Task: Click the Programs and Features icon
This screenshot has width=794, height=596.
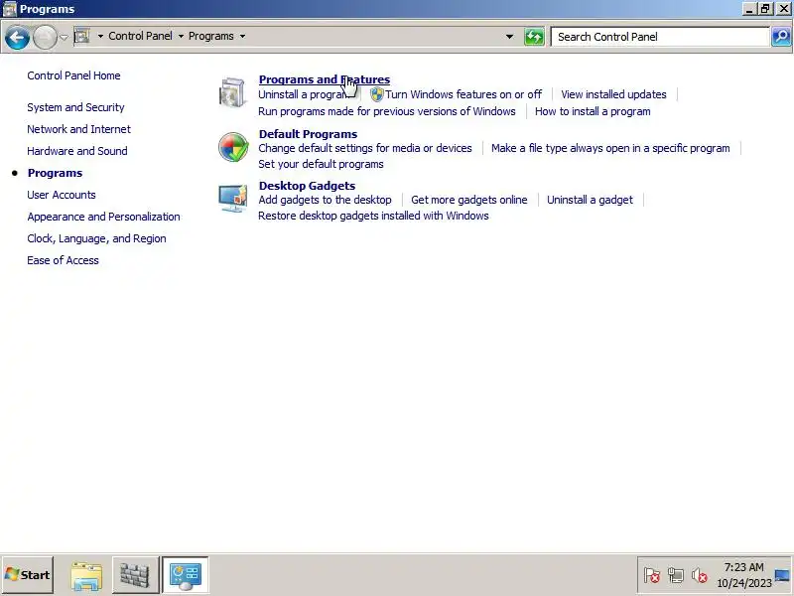Action: tap(233, 92)
